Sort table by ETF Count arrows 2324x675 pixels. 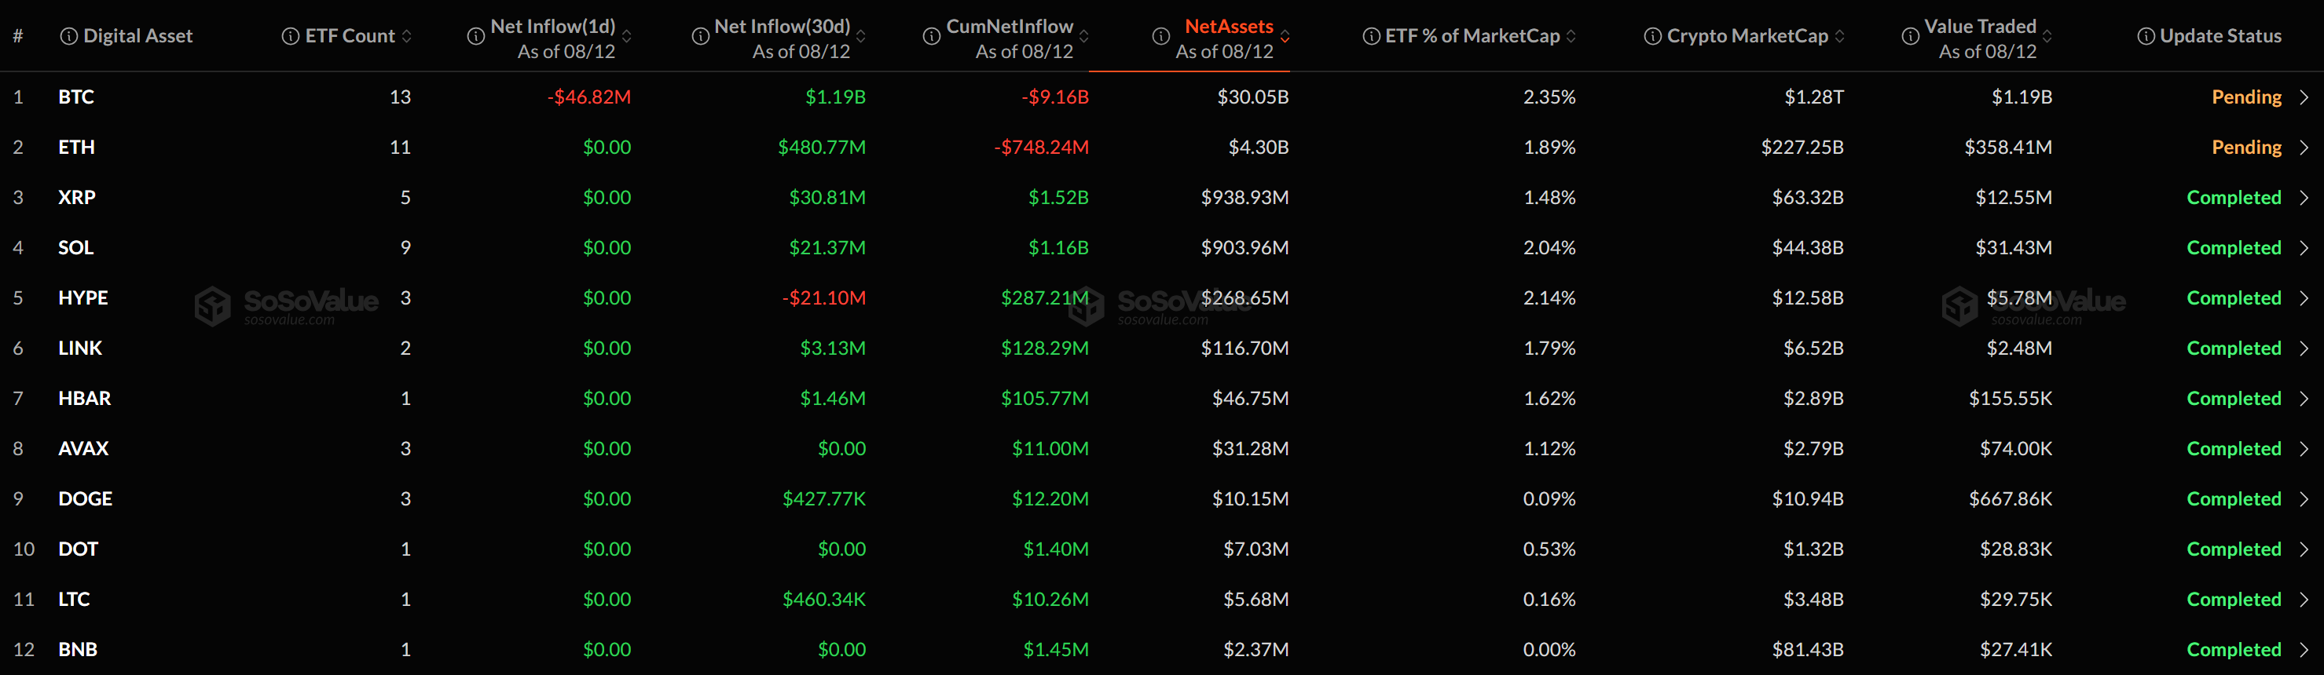[x=407, y=36]
